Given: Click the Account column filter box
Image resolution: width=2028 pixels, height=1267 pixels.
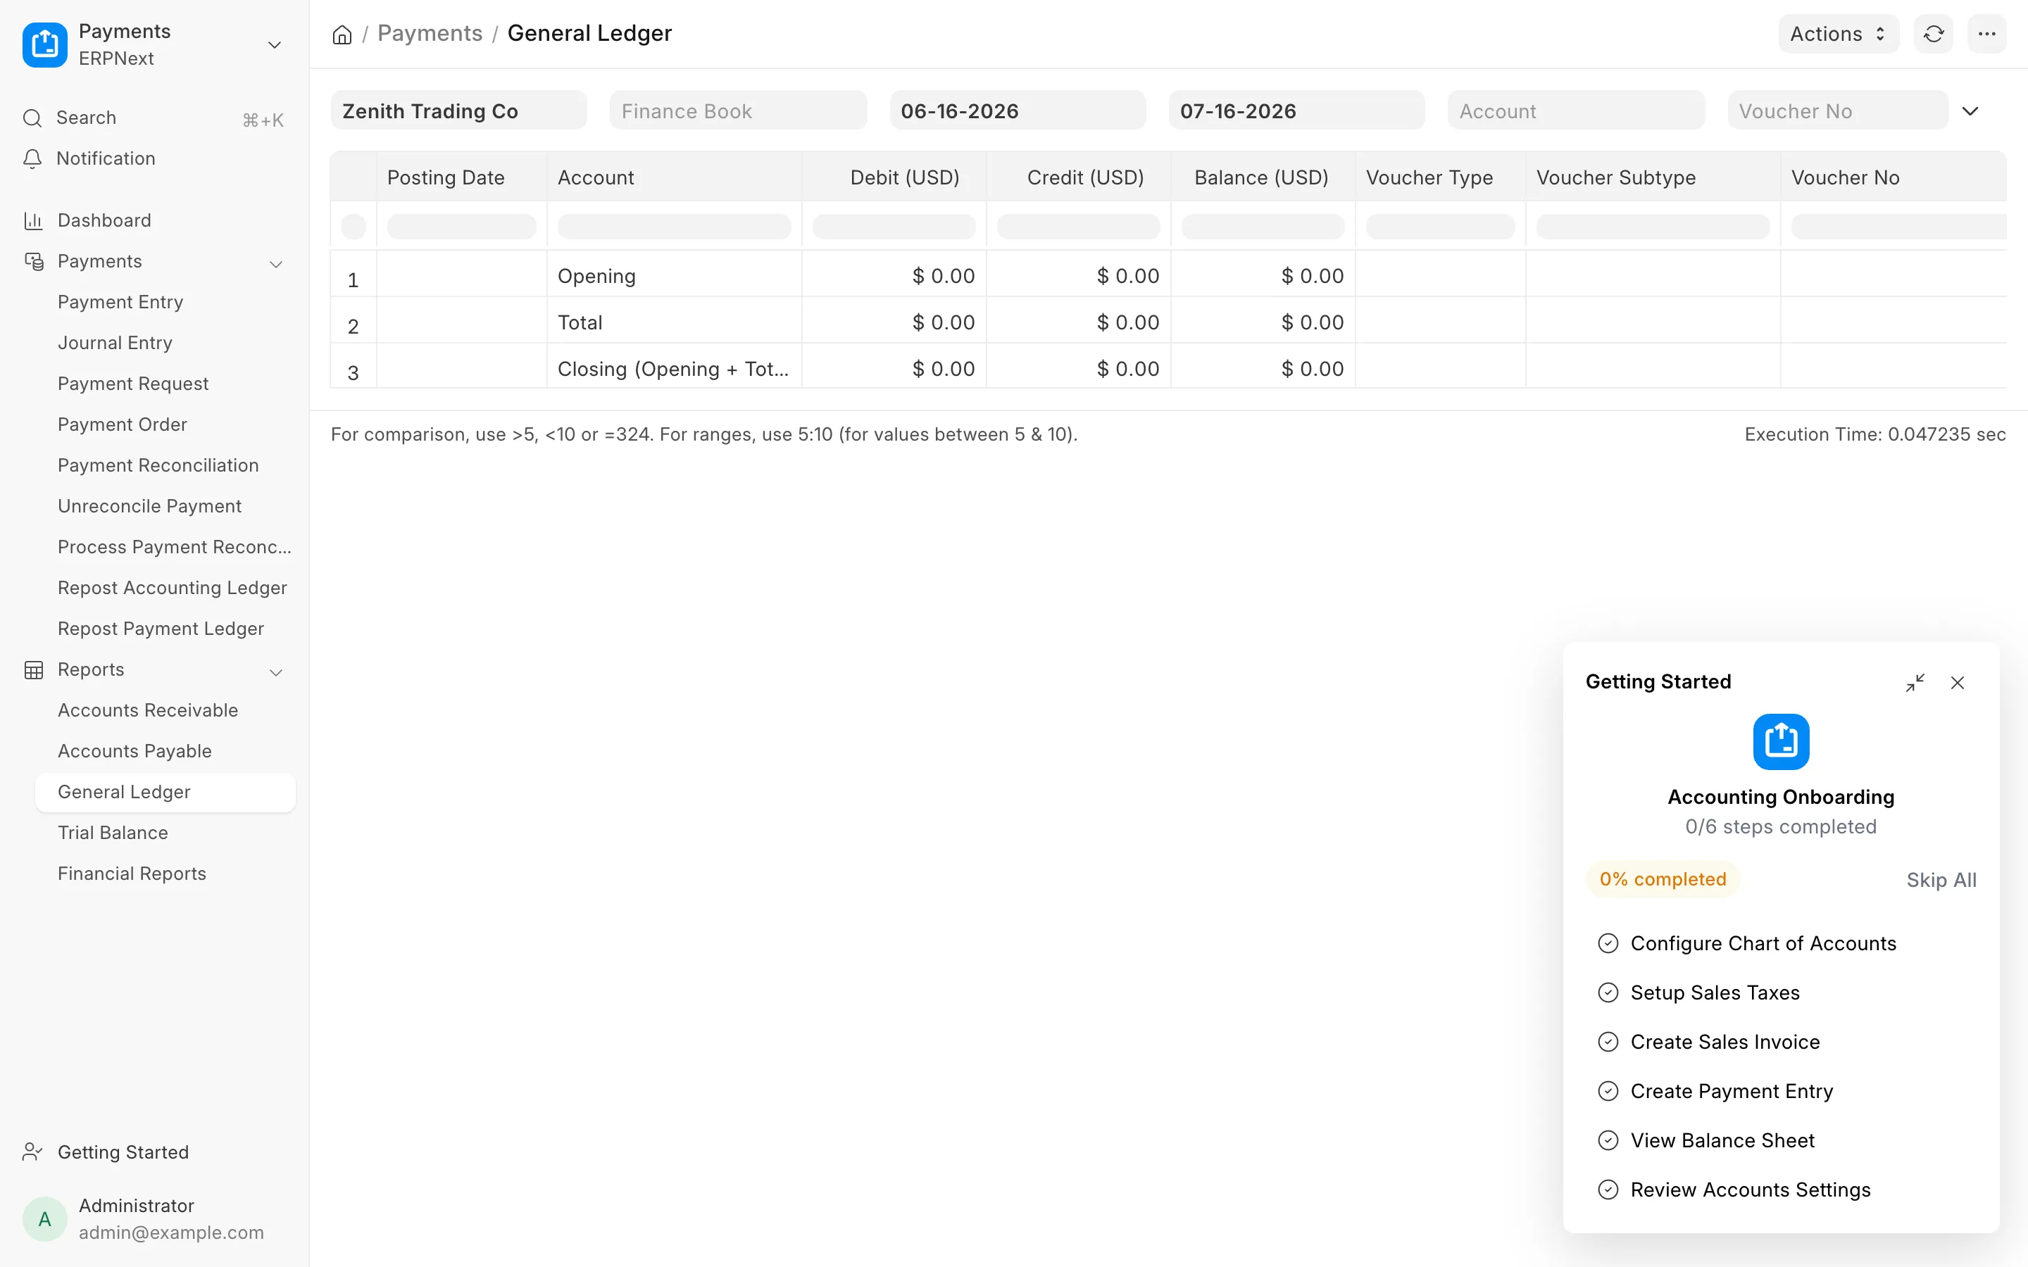Looking at the screenshot, I should pos(675,226).
